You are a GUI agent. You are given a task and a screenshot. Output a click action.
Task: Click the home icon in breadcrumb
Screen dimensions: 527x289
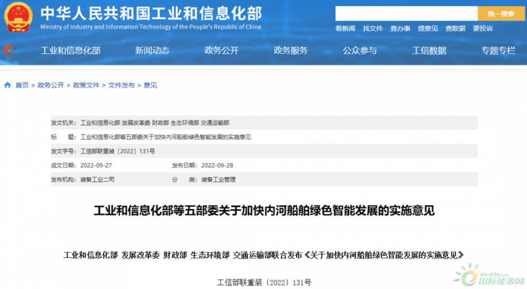[7, 85]
